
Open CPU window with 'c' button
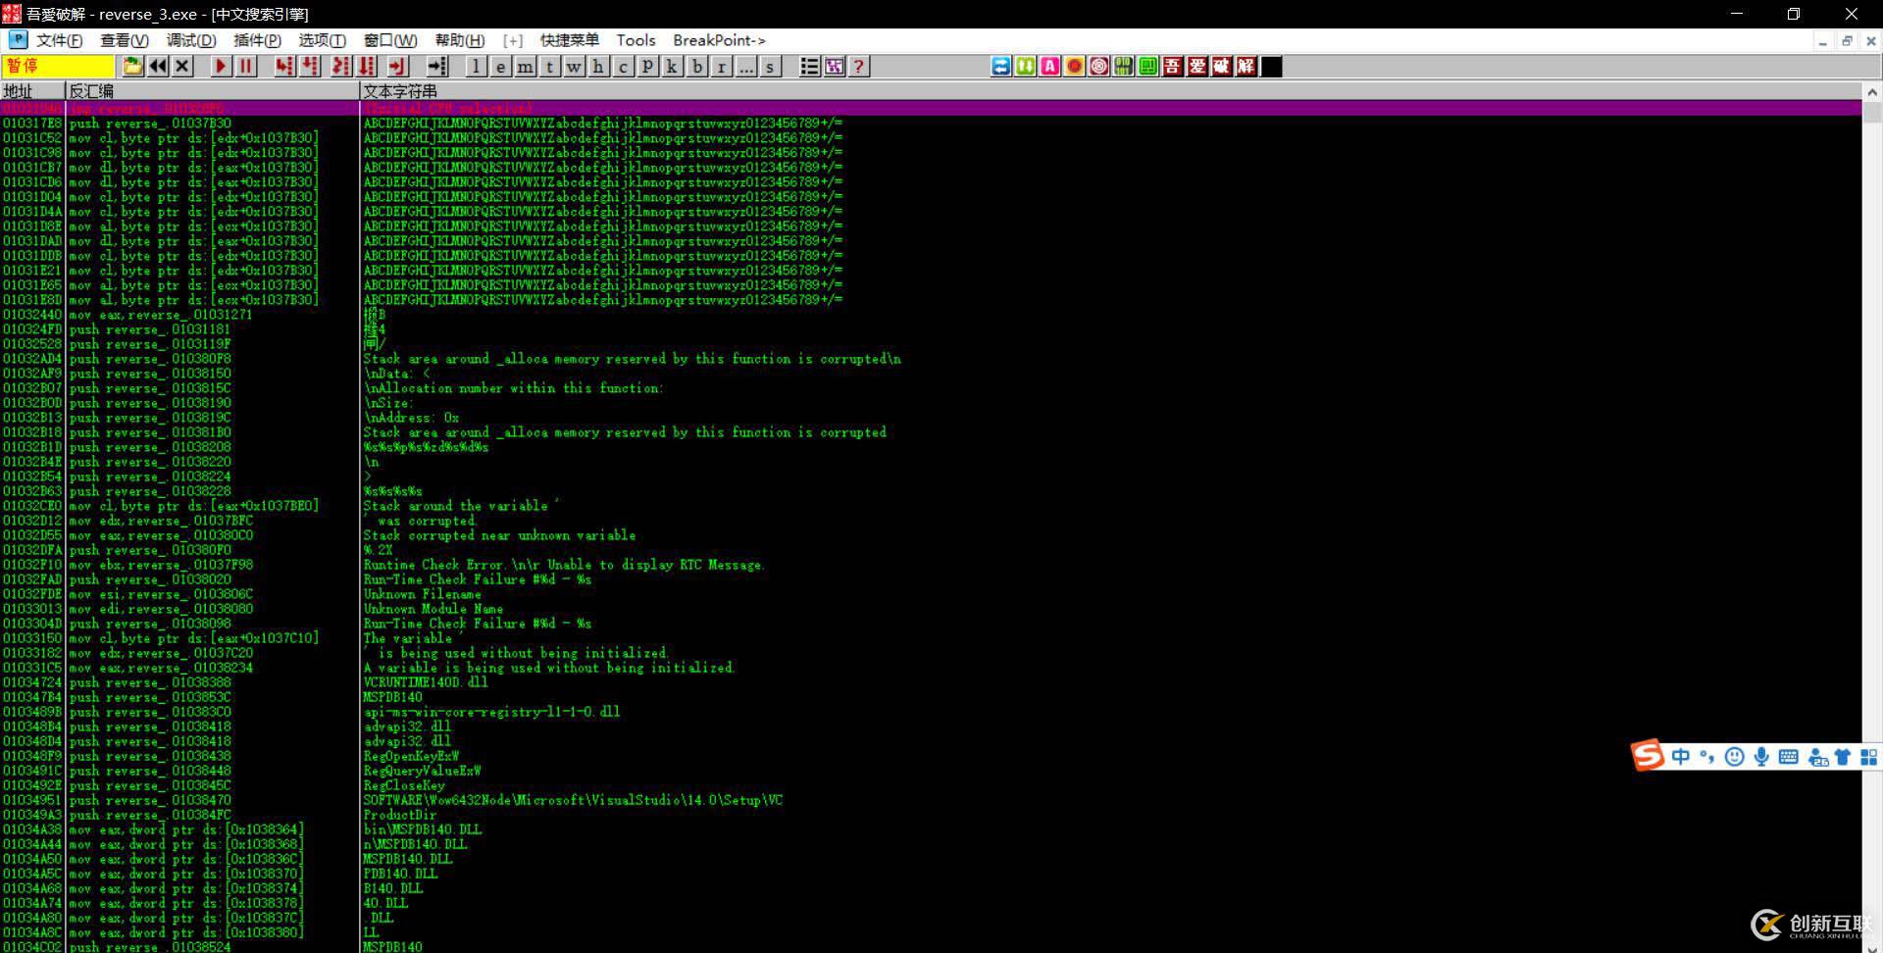pos(623,66)
